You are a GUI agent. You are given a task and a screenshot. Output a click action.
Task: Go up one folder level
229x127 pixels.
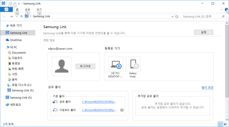point(21,16)
